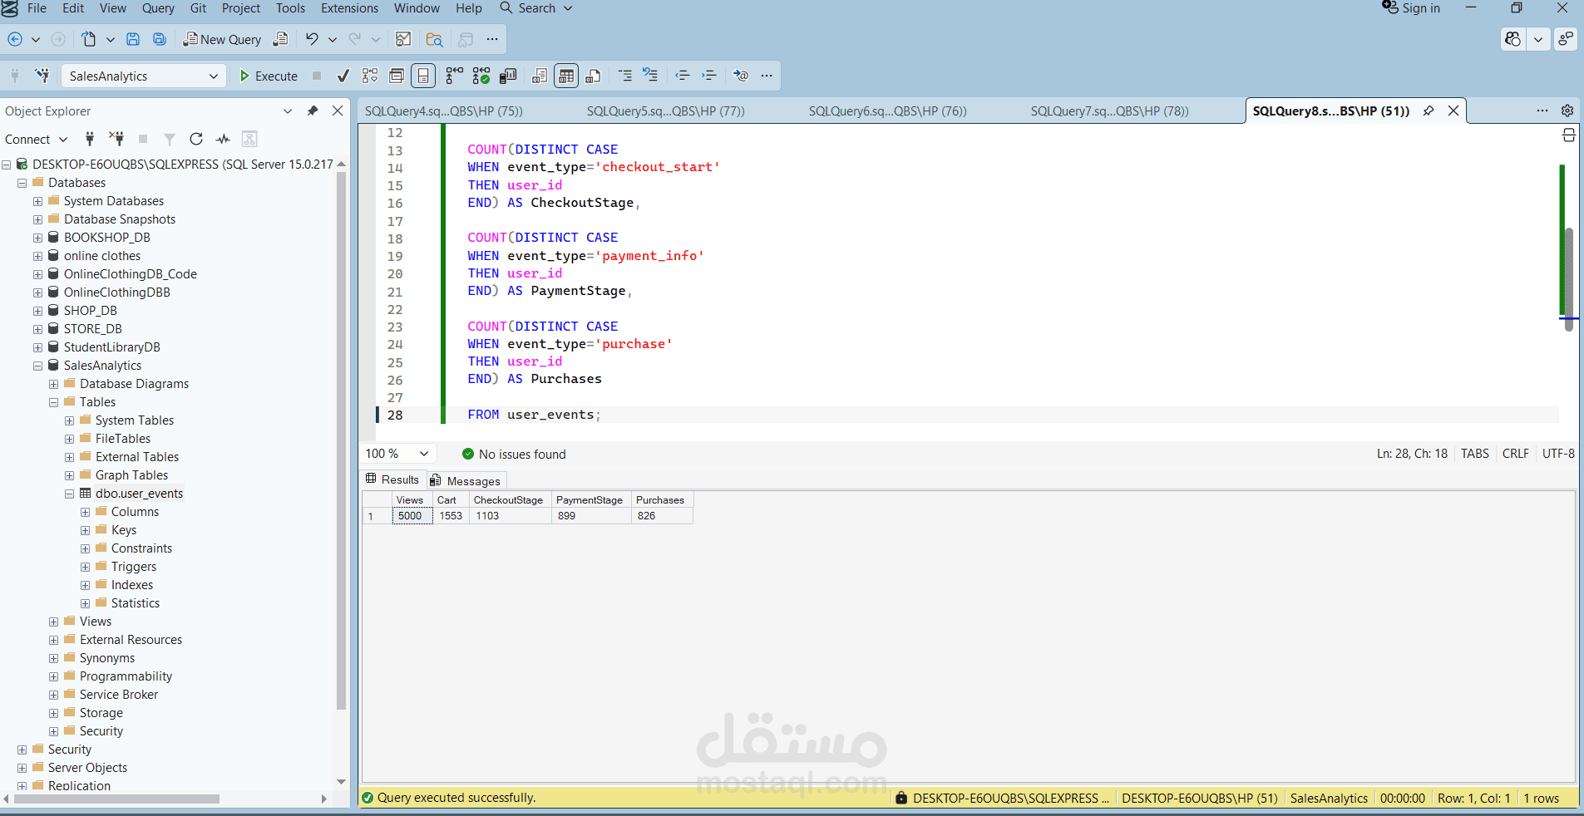Image resolution: width=1584 pixels, height=816 pixels.
Task: Toggle pin on the SQLQuery8 tab
Action: 1429,111
